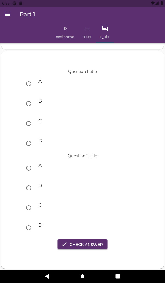This screenshot has width=165, height=283.
Task: Select option A for Question 1
Action: point(29,84)
